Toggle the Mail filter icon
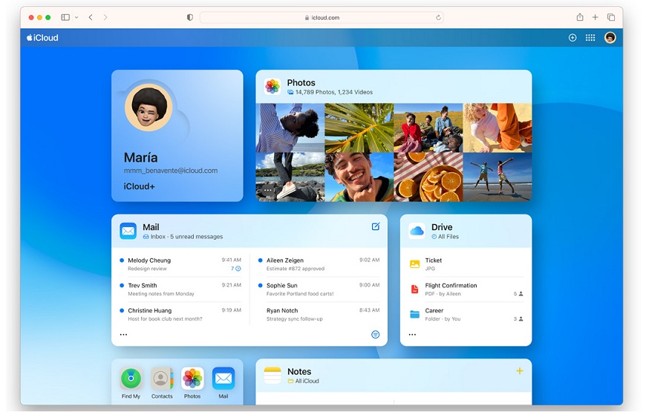Viewport: 646px width, 412px height. [375, 335]
